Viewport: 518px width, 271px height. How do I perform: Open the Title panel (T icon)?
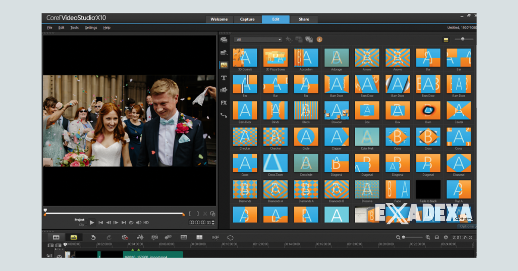click(x=224, y=78)
